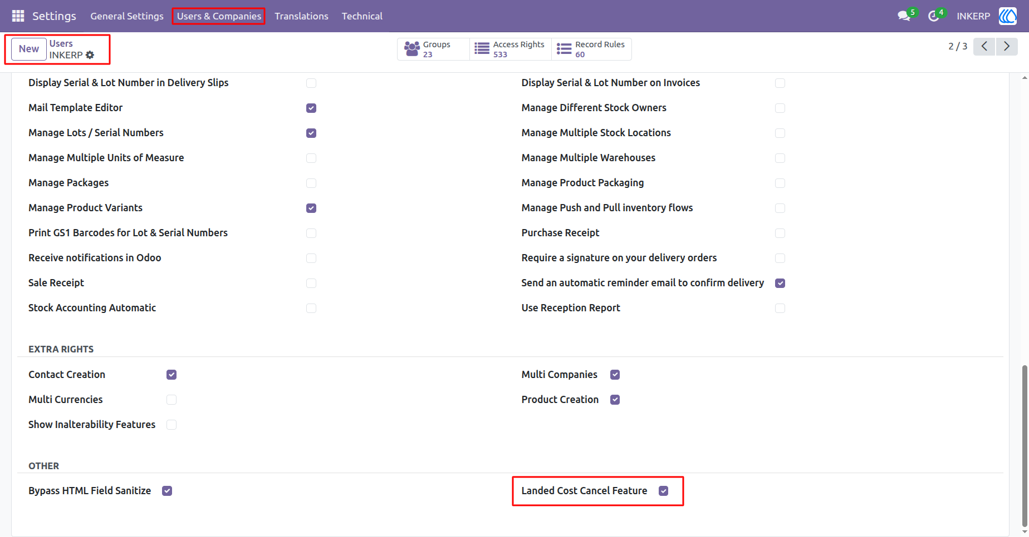Open Record Rules smart button
Image resolution: width=1029 pixels, height=537 pixels.
coord(591,49)
